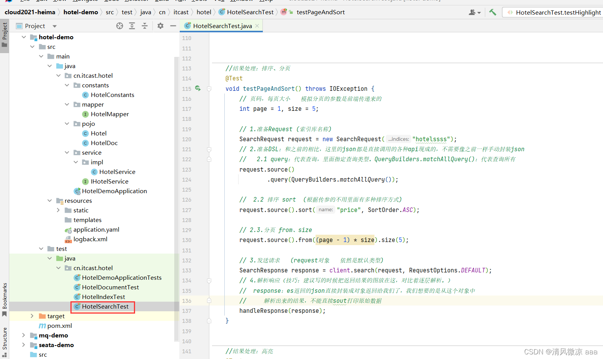Open Project panel settings gear
Screen dimensions: 603x359
pyautogui.click(x=160, y=26)
